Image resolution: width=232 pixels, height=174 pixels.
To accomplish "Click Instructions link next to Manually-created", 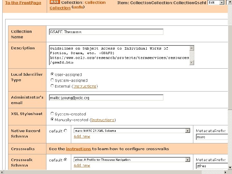I will (102, 120).
